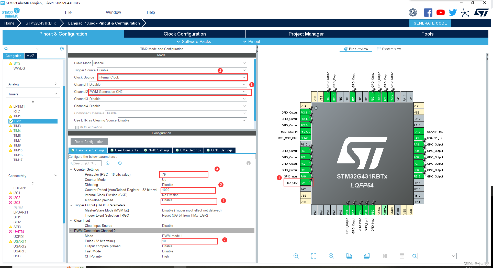Click the STM32CubeMX logo
Screen dimensions: 493x268
tap(11, 13)
